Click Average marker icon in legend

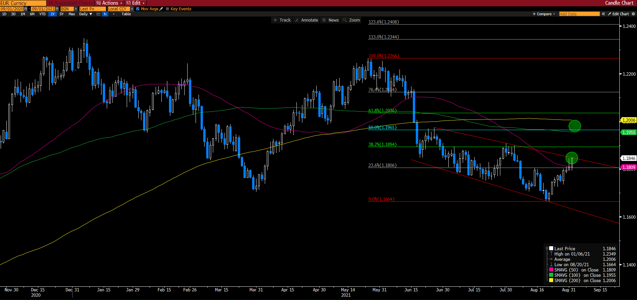tap(551, 259)
